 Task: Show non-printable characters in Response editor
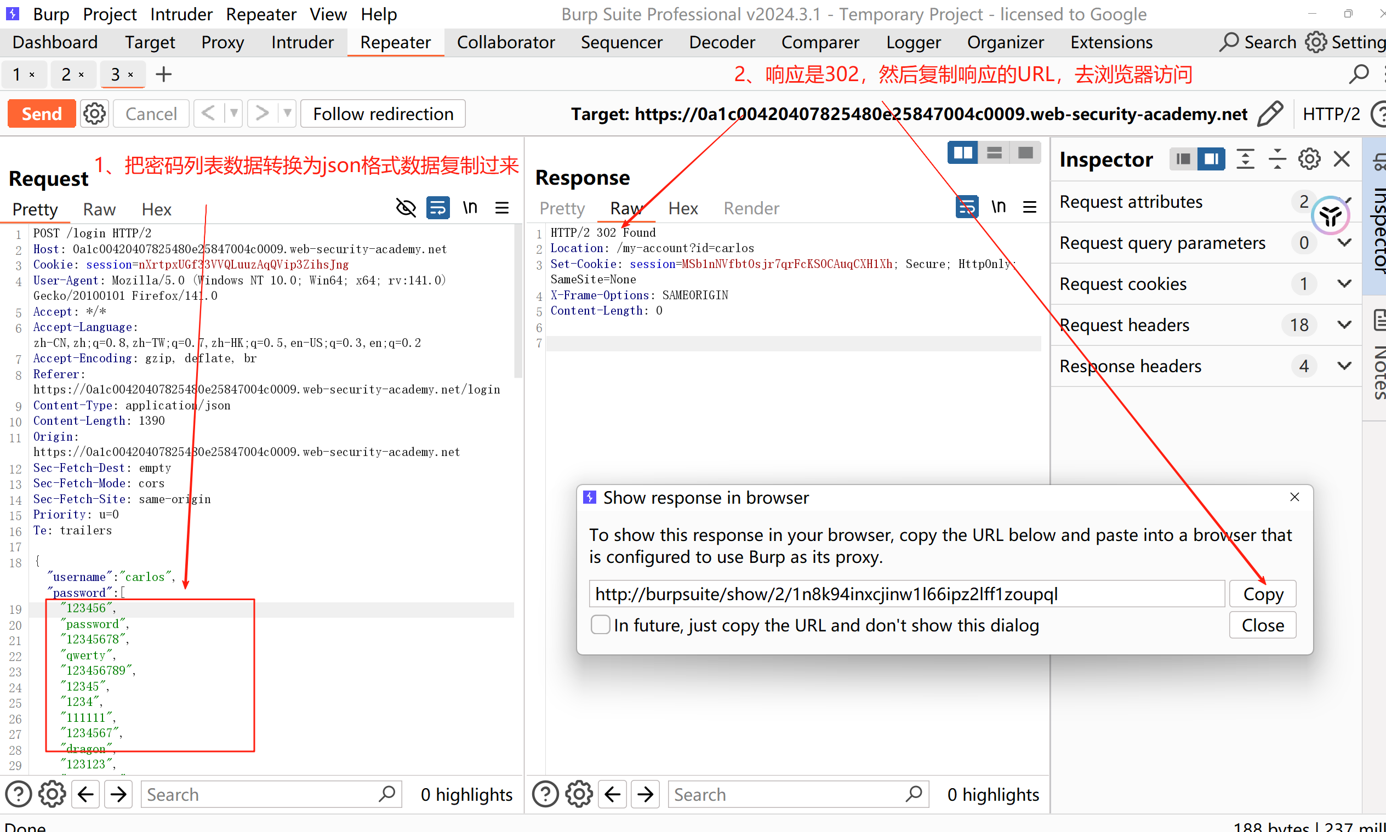point(998,207)
